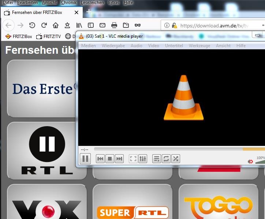The height and width of the screenshot is (219, 265).
Task: Open the Ansicht menu in VLC
Action: (x=223, y=46)
